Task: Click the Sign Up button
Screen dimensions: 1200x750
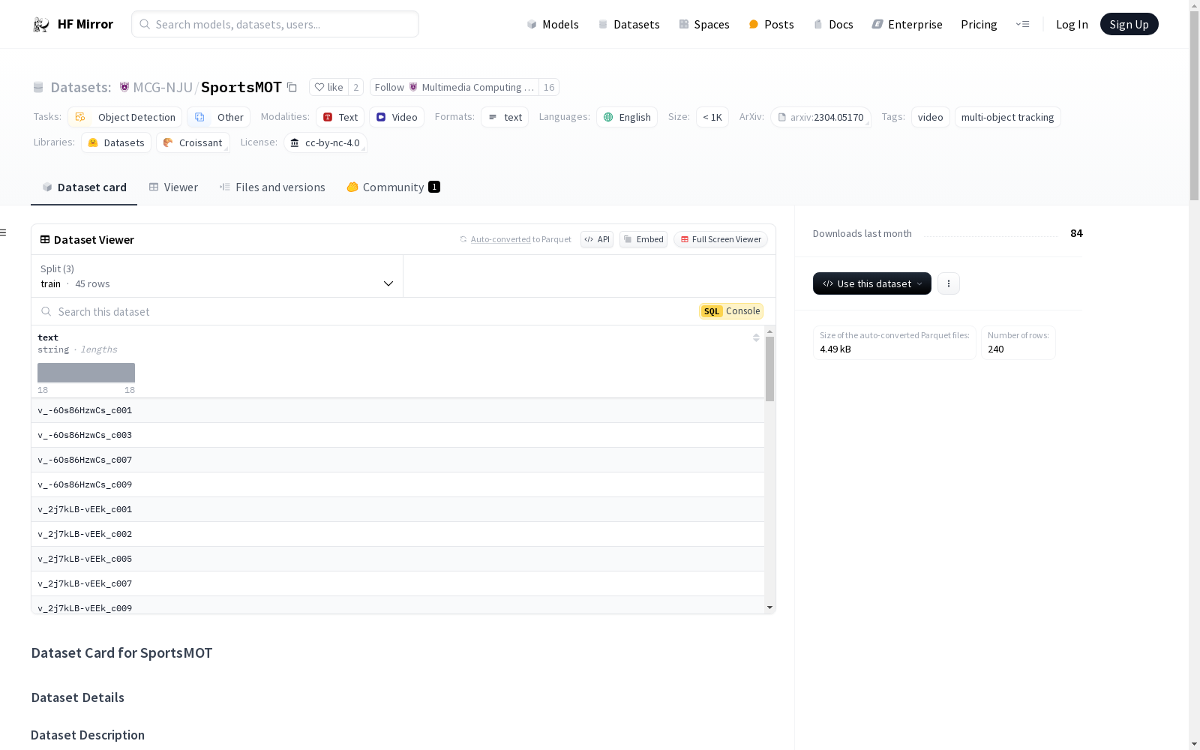Action: pyautogui.click(x=1129, y=25)
